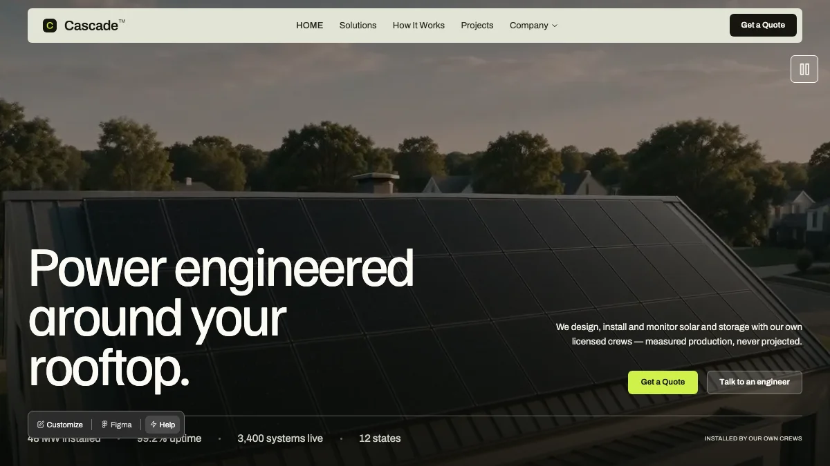Screen dimensions: 830x466
Task: Open the HOME nav item
Action: click(x=310, y=26)
